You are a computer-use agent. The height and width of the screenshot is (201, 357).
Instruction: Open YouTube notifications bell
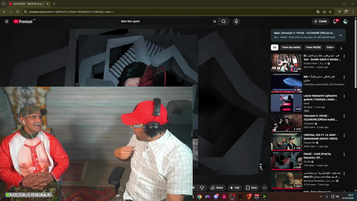coord(335,21)
